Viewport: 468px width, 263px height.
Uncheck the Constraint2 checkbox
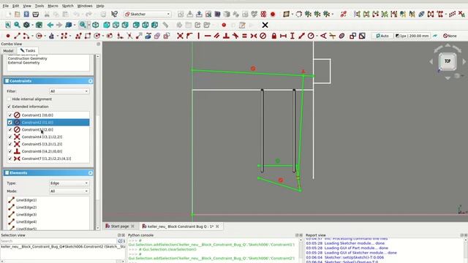[x=10, y=122]
